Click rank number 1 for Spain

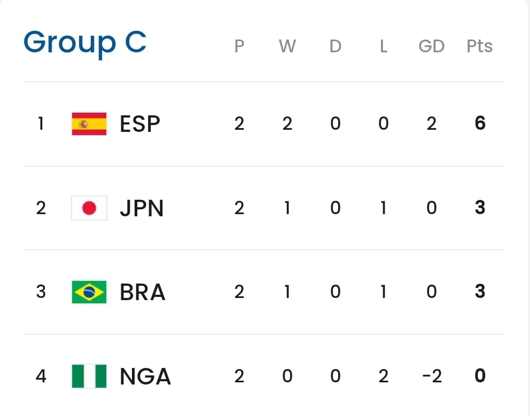[x=41, y=124]
